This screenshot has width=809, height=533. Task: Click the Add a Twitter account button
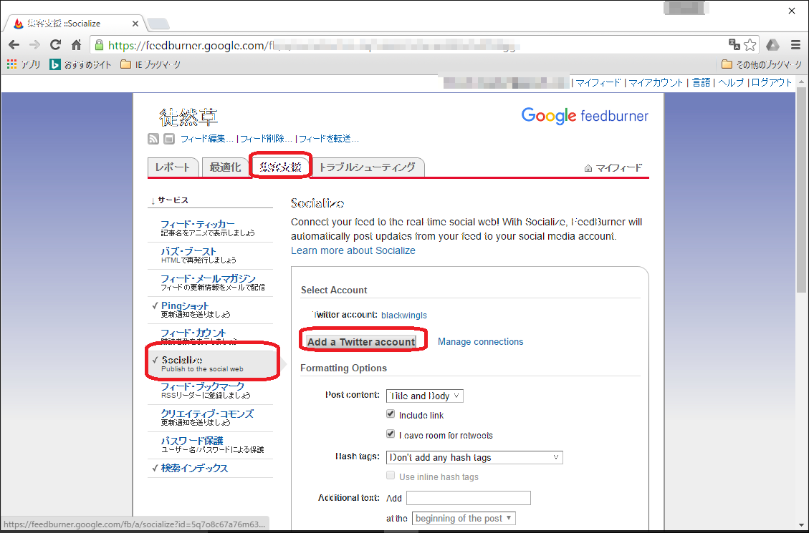[362, 341]
